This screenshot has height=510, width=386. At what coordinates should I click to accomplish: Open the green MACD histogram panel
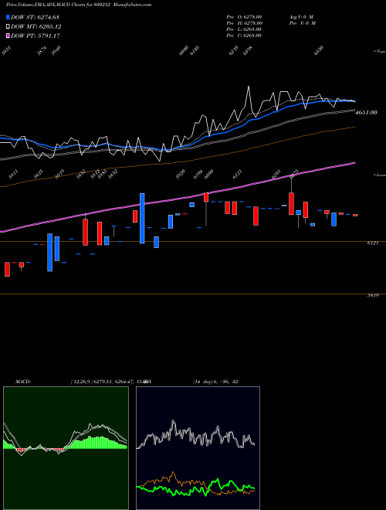(66, 448)
